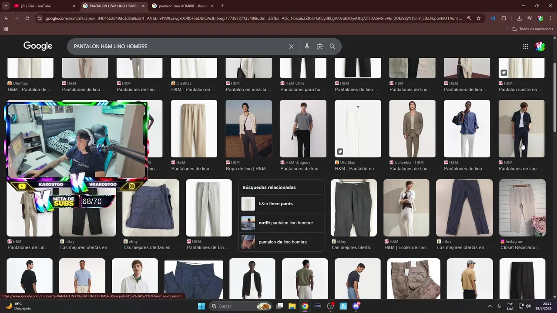Click the cast/audio extension icon in toolbar
Screen dimensions: 557x313
493,18
